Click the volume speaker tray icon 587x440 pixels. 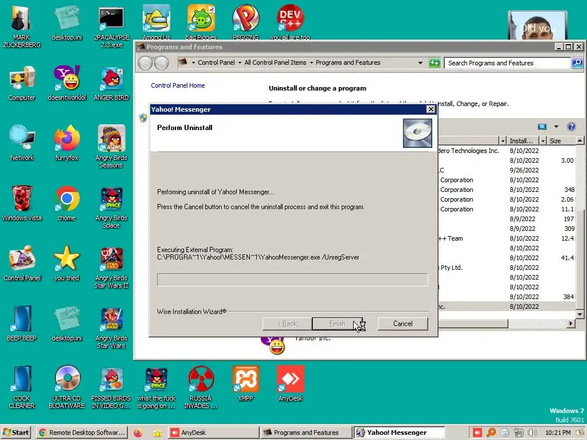[532, 433]
